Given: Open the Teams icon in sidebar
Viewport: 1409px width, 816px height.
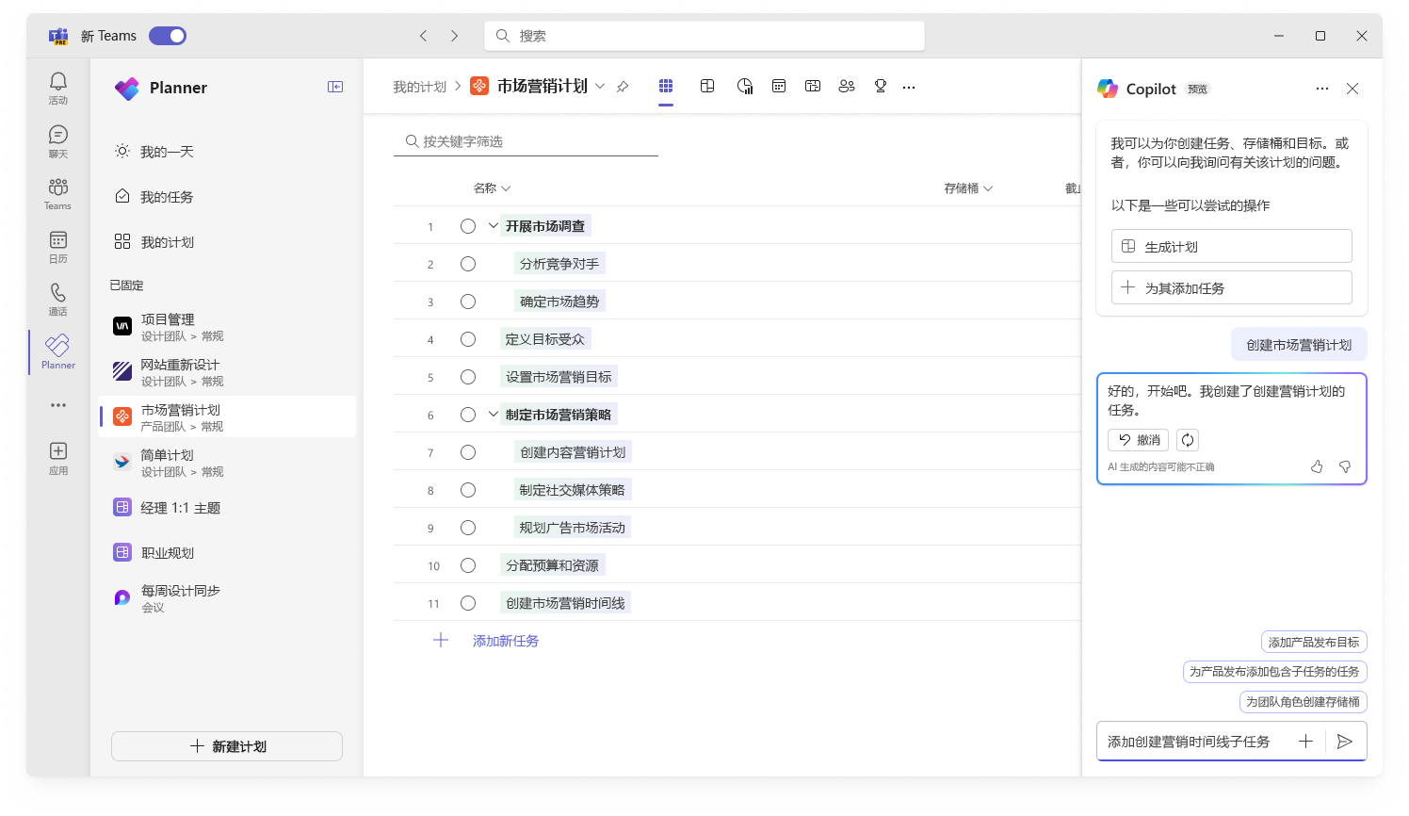Looking at the screenshot, I should (x=58, y=187).
